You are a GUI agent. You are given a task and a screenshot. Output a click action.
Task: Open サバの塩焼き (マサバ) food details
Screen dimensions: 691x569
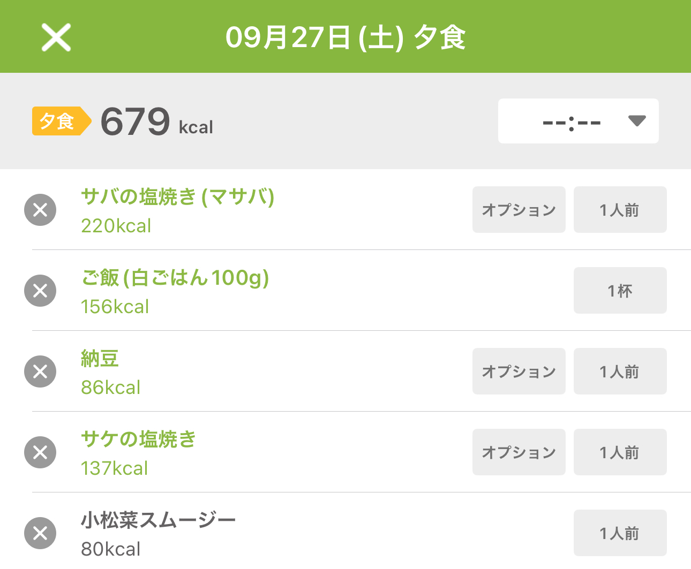pyautogui.click(x=177, y=198)
